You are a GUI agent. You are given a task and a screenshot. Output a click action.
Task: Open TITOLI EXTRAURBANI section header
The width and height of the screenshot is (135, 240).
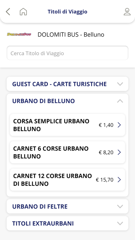coord(67,223)
